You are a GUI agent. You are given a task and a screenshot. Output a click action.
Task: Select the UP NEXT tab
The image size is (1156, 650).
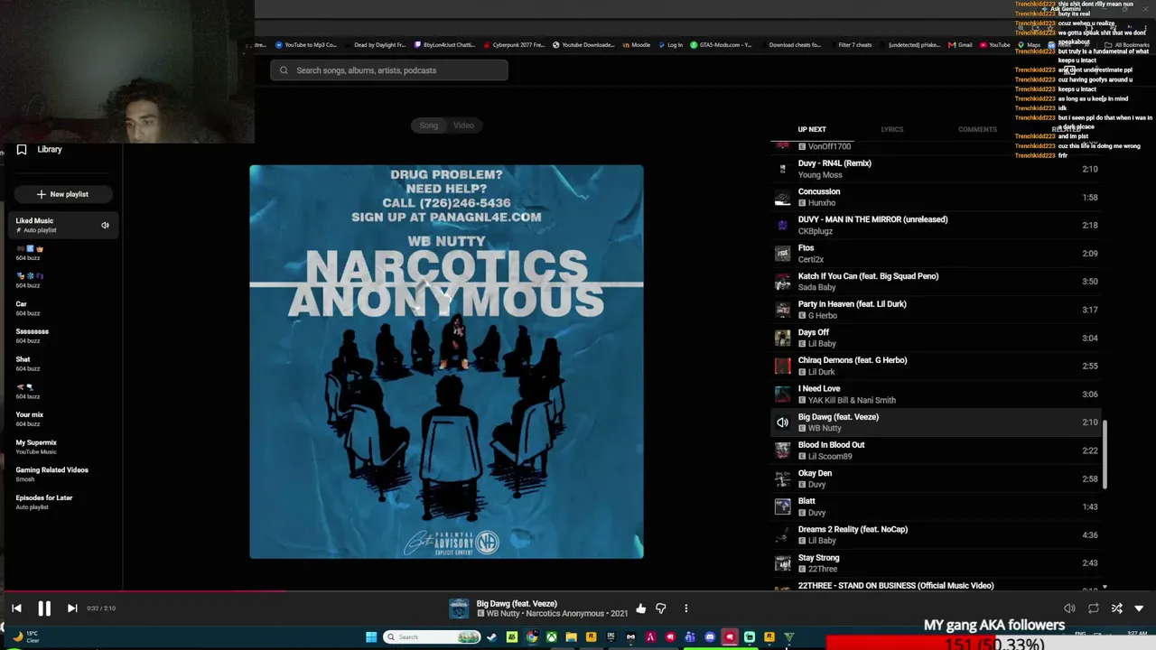[812, 129]
